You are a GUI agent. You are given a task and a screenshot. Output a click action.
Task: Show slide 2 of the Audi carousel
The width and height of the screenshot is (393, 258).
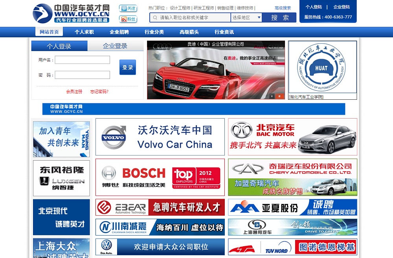click(279, 96)
